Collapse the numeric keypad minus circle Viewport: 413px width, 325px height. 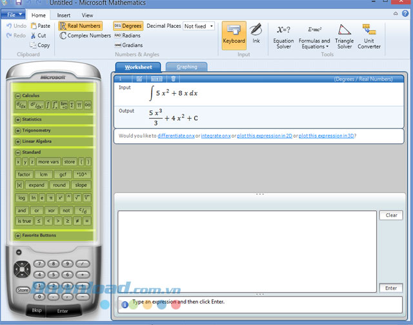click(x=19, y=252)
